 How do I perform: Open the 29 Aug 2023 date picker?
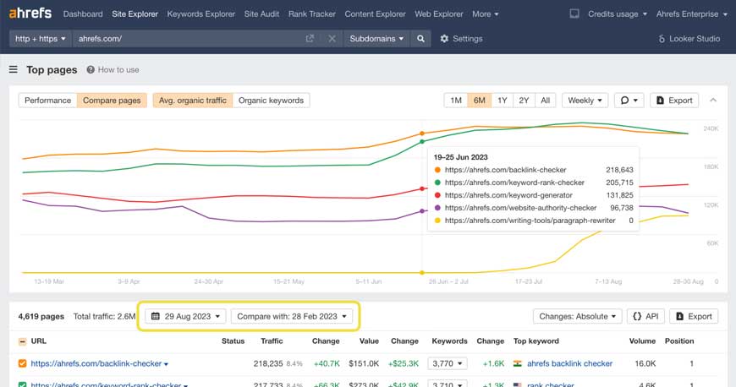click(x=185, y=316)
